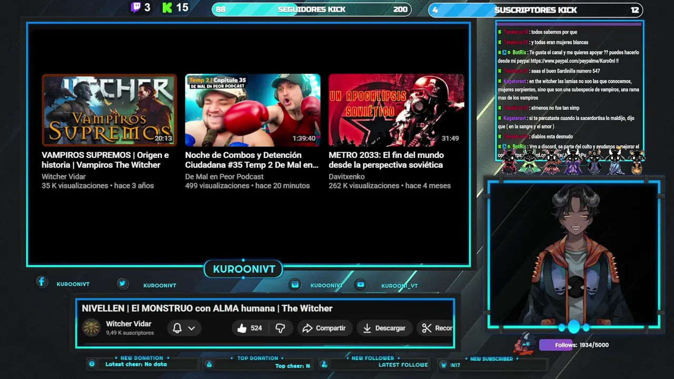The width and height of the screenshot is (674, 379).
Task: Open the Davitxenko channel name
Action: click(x=346, y=176)
